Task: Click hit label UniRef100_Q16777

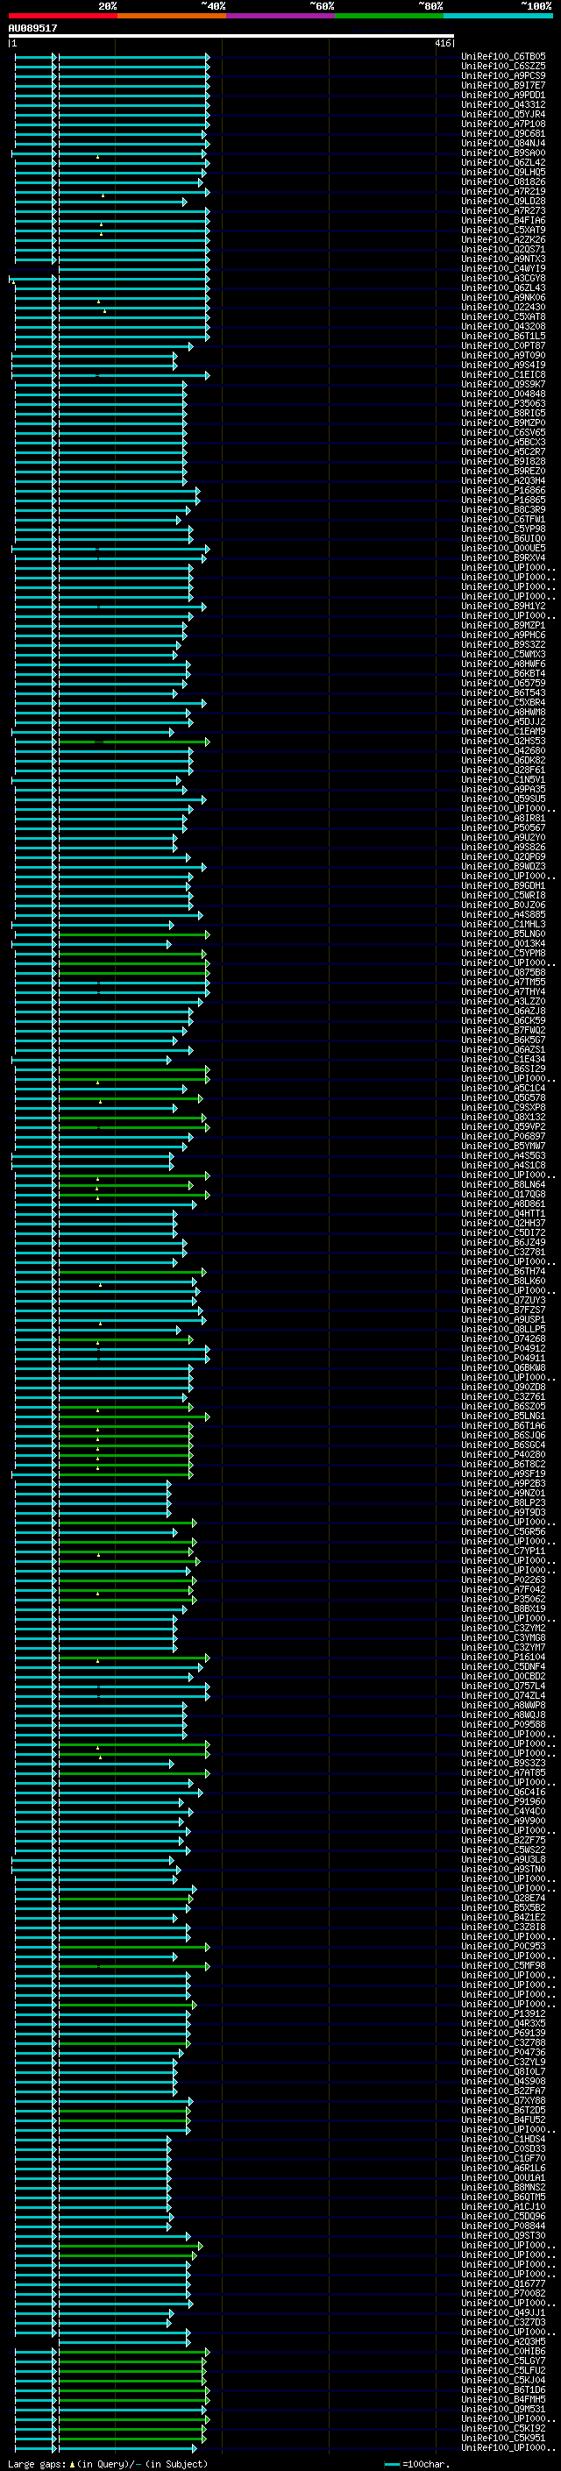Action: pyautogui.click(x=503, y=2284)
